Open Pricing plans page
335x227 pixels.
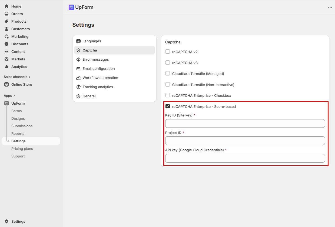pos(22,149)
